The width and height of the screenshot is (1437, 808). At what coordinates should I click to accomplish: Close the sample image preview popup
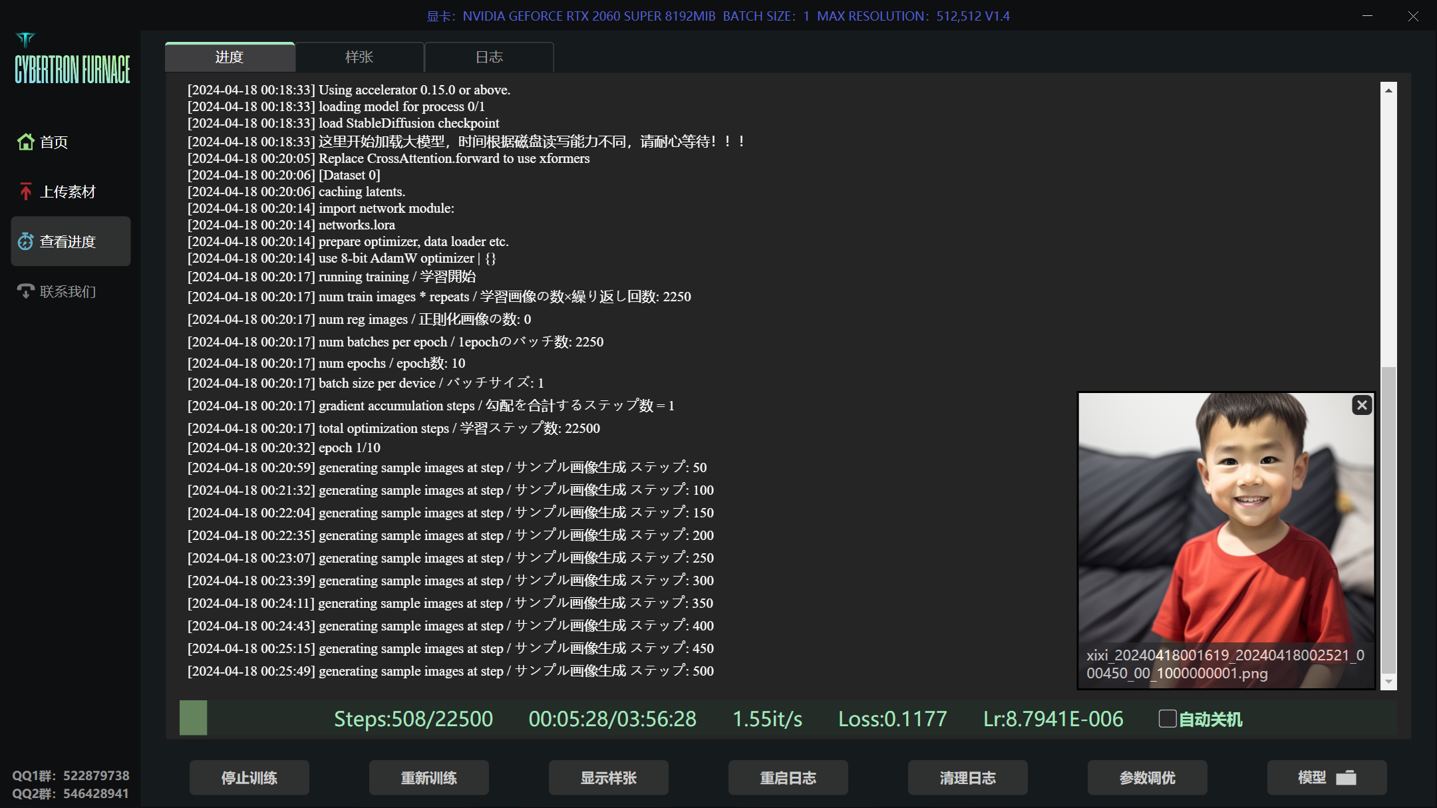[x=1362, y=405]
